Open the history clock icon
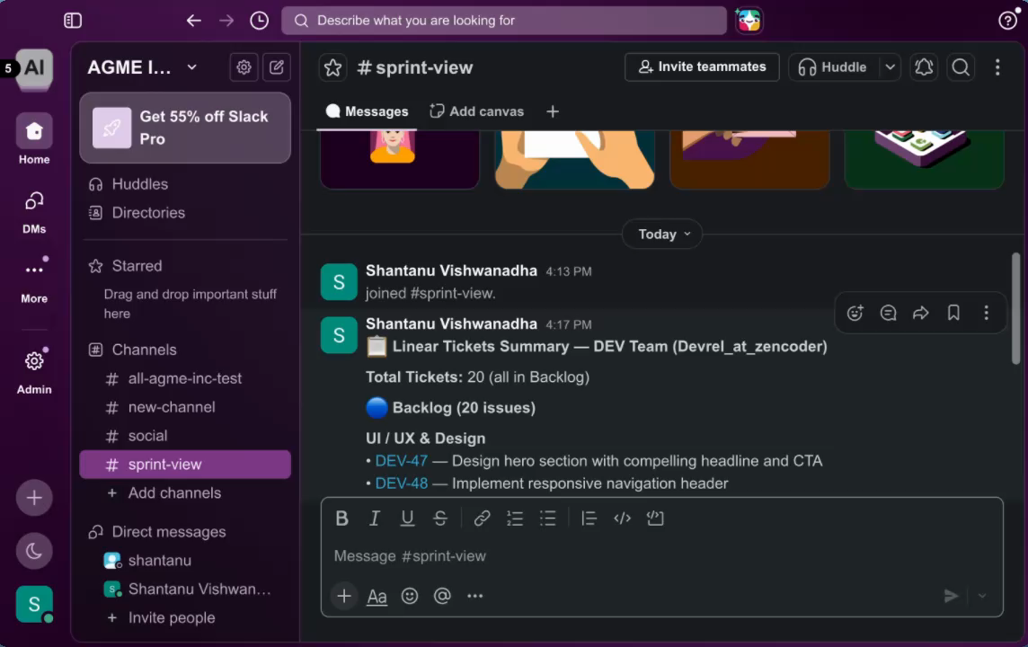Image resolution: width=1028 pixels, height=647 pixels. tap(260, 21)
